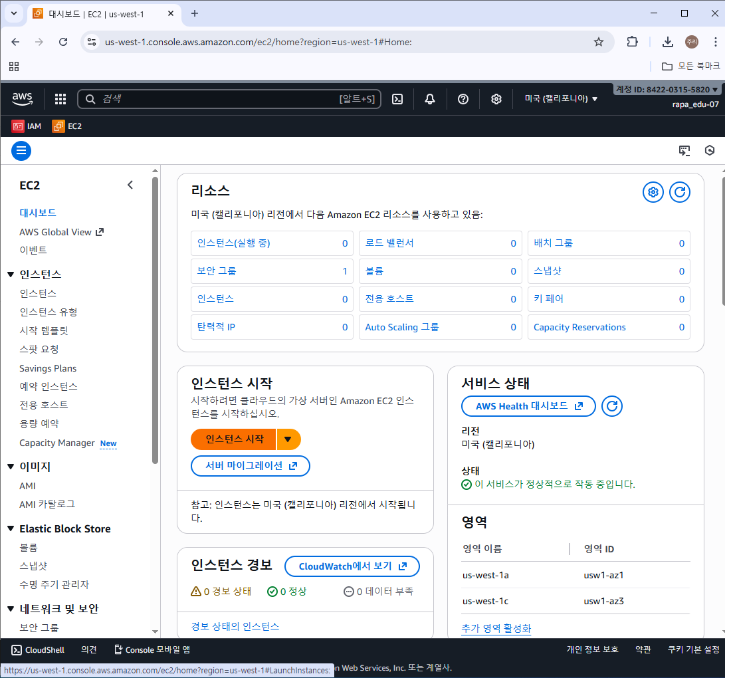Click CloudWatch에서 보기 button

coord(352,566)
